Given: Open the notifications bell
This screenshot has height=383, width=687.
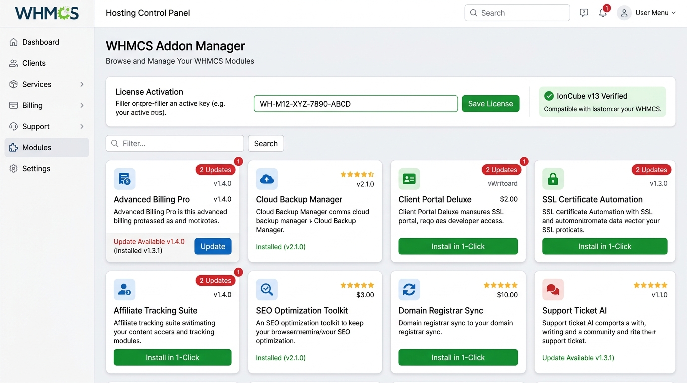Looking at the screenshot, I should pyautogui.click(x=603, y=13).
